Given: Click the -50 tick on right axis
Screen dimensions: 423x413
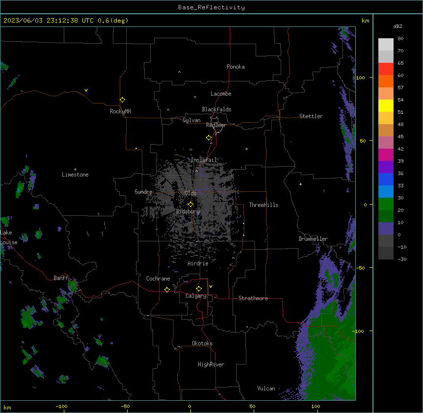Looking at the screenshot, I should [x=360, y=268].
